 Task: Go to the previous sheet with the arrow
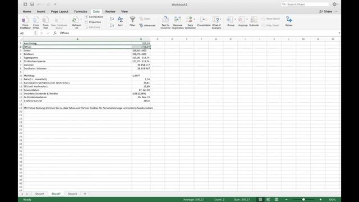(x=22, y=194)
